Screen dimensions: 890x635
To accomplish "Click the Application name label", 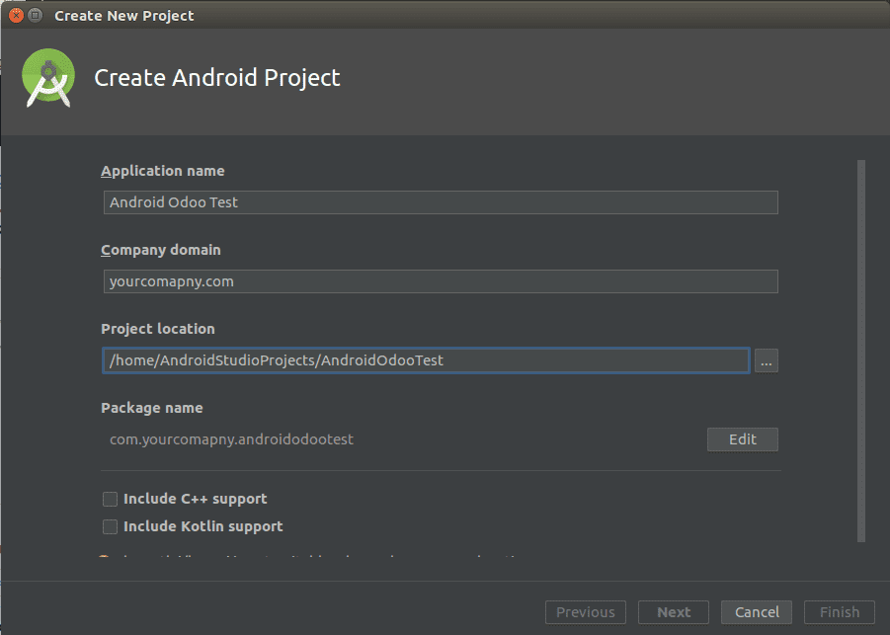I will pyautogui.click(x=163, y=171).
